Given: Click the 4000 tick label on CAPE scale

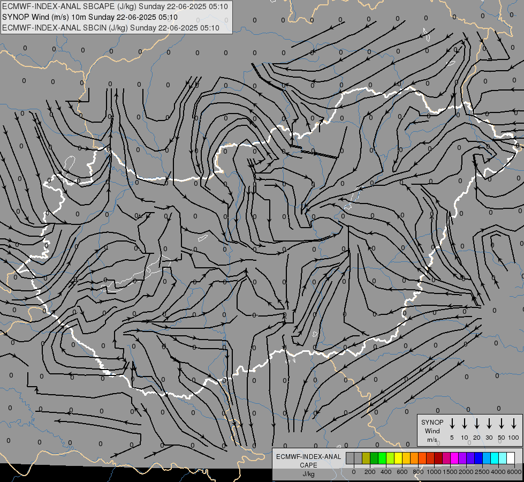Looking at the screenshot, I should coord(498,472).
